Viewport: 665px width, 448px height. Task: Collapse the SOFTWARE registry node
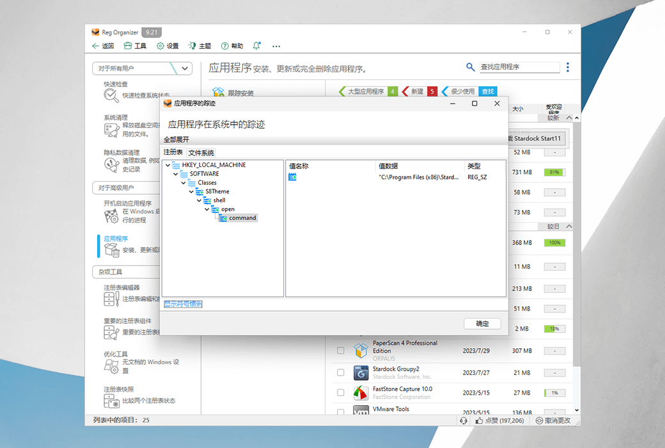(175, 173)
